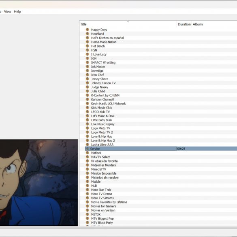Click the Lupin video preview area

click(39, 183)
